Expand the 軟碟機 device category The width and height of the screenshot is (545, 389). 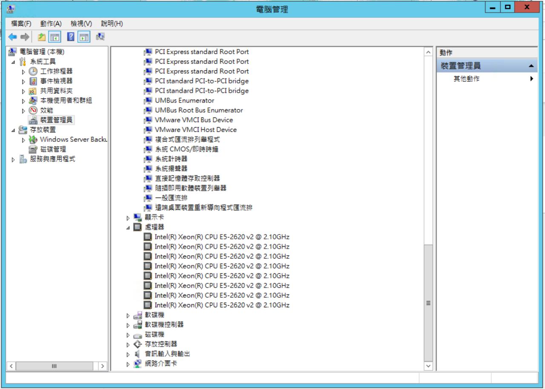[128, 315]
